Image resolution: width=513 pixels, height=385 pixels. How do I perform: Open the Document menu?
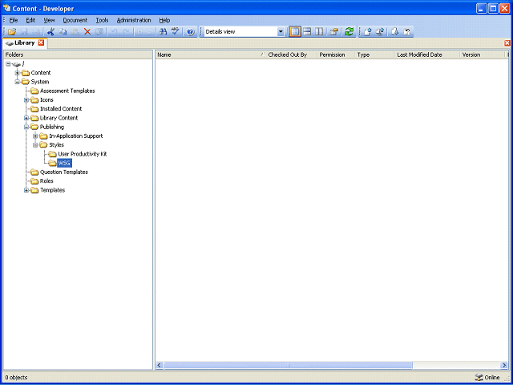(75, 20)
